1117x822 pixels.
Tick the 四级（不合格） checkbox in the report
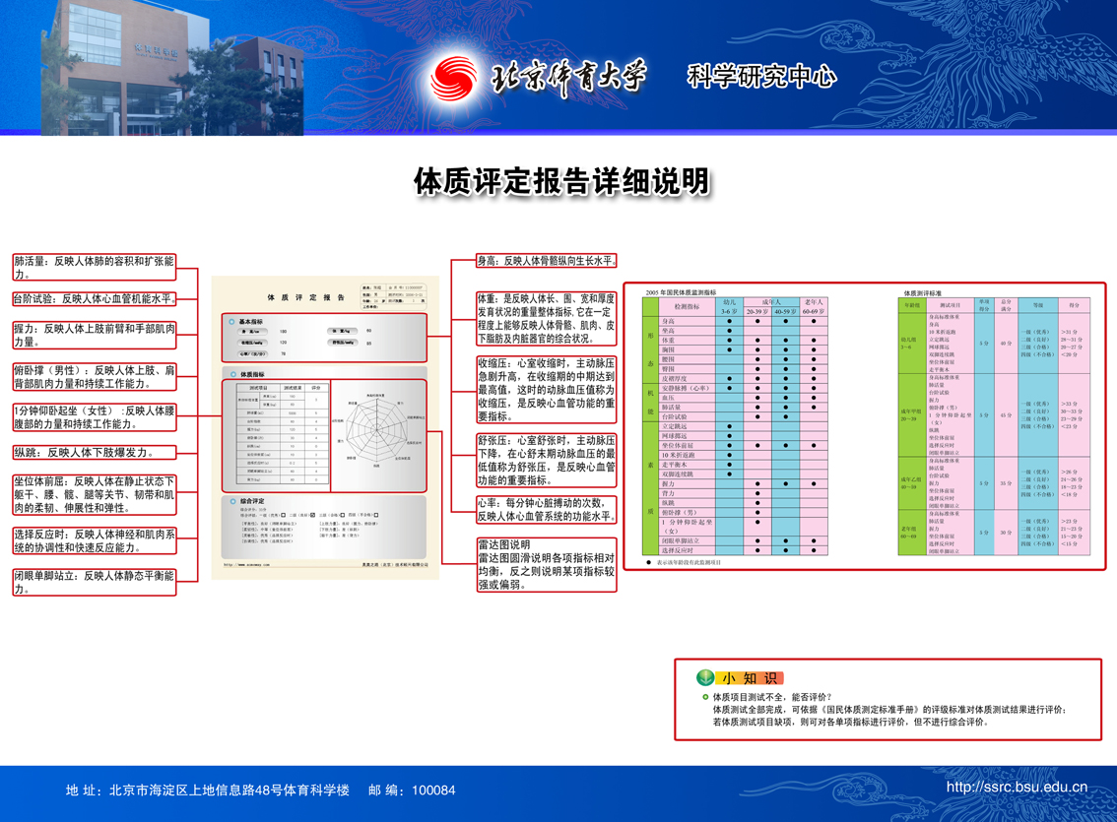(376, 515)
